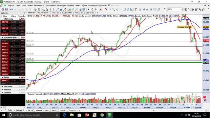Collapse the Radar quotes group
This screenshot has width=210, height=118.
[2, 77]
